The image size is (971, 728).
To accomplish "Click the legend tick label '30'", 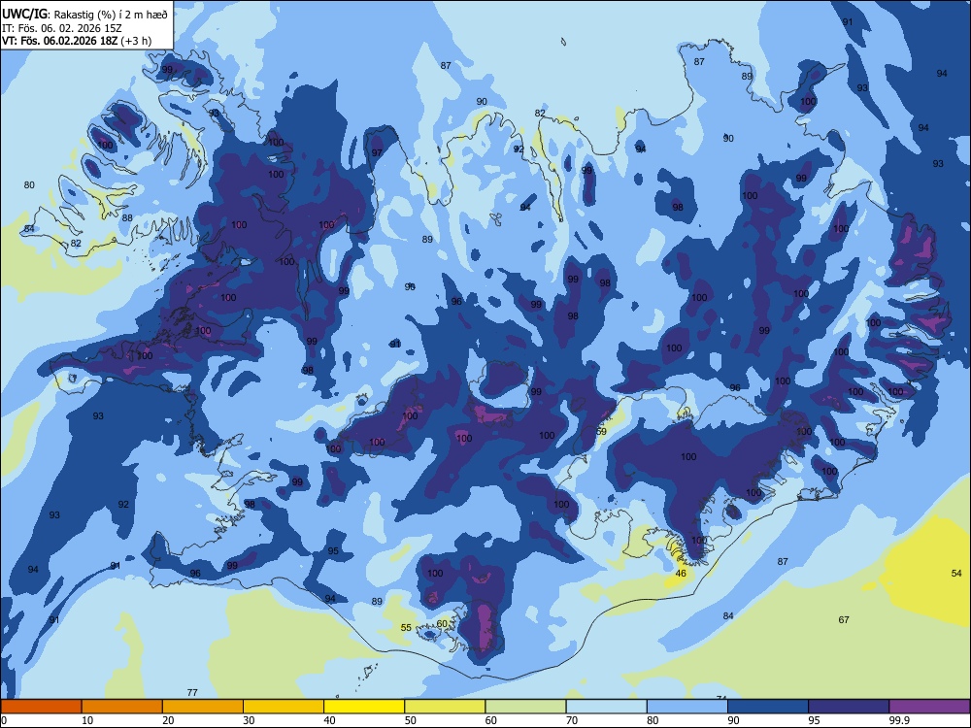I will tap(249, 720).
